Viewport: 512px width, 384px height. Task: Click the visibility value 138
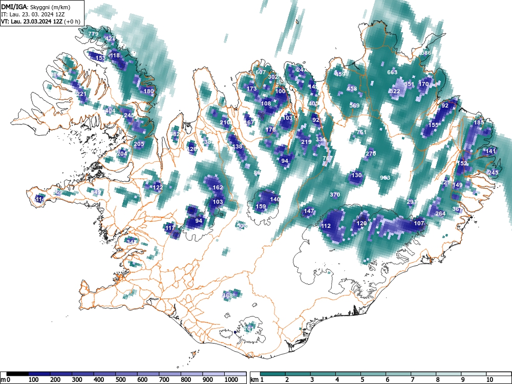click(237, 146)
